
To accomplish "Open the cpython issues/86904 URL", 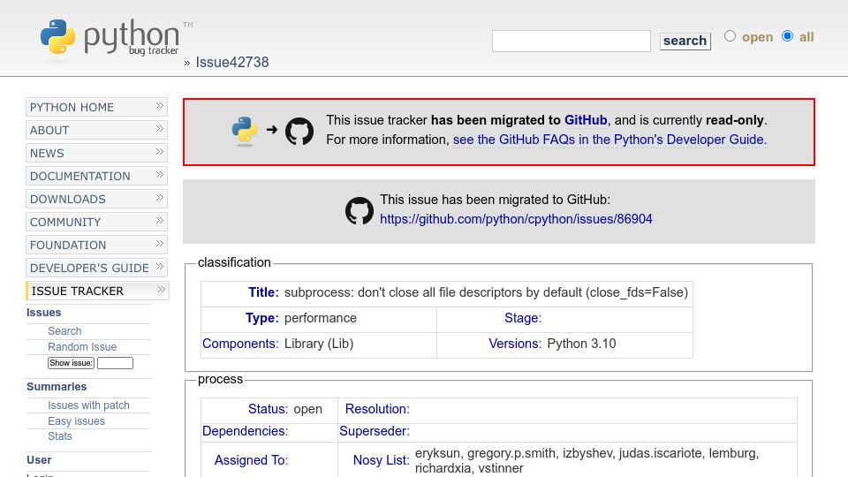I will pyautogui.click(x=516, y=219).
